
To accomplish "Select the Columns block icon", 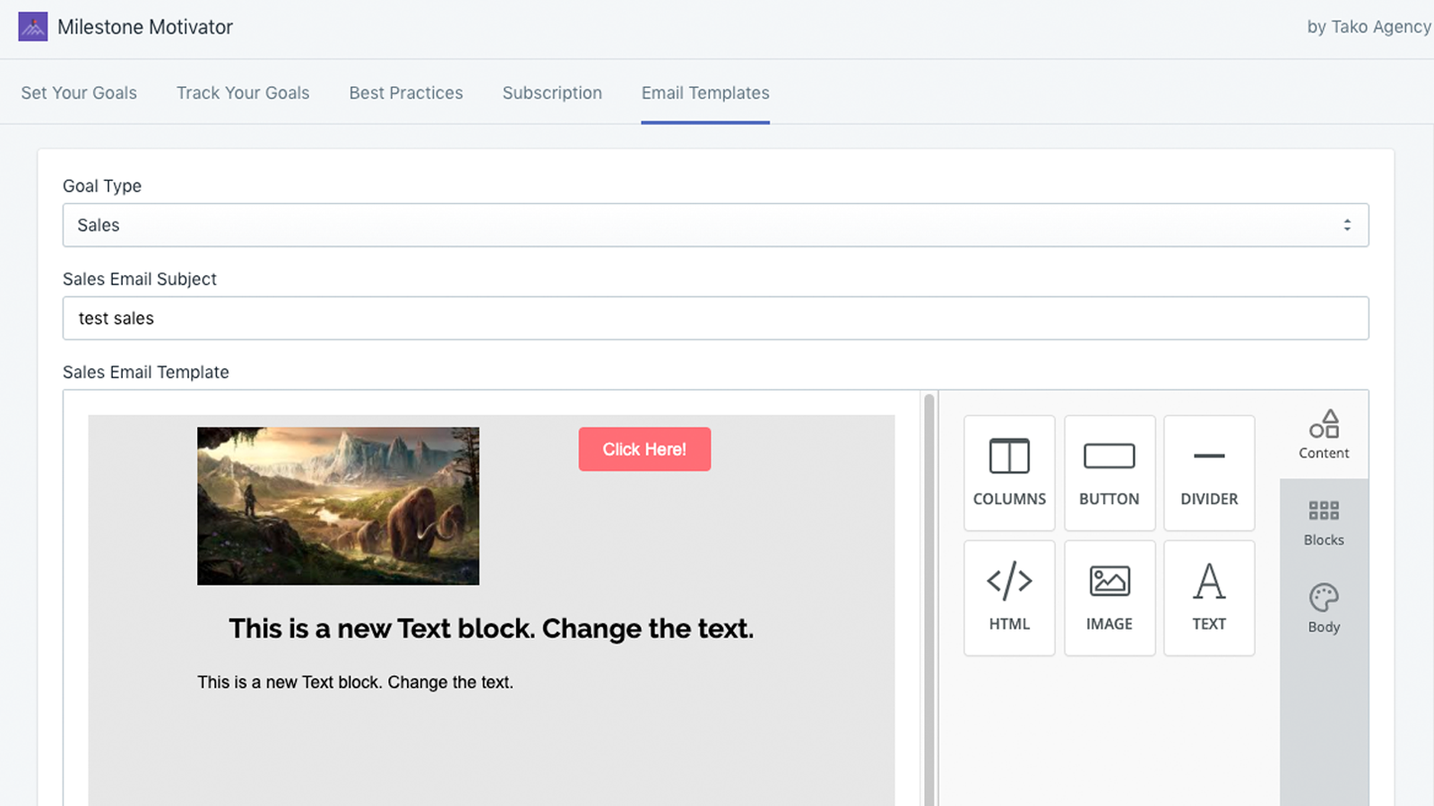I will click(x=1009, y=473).
